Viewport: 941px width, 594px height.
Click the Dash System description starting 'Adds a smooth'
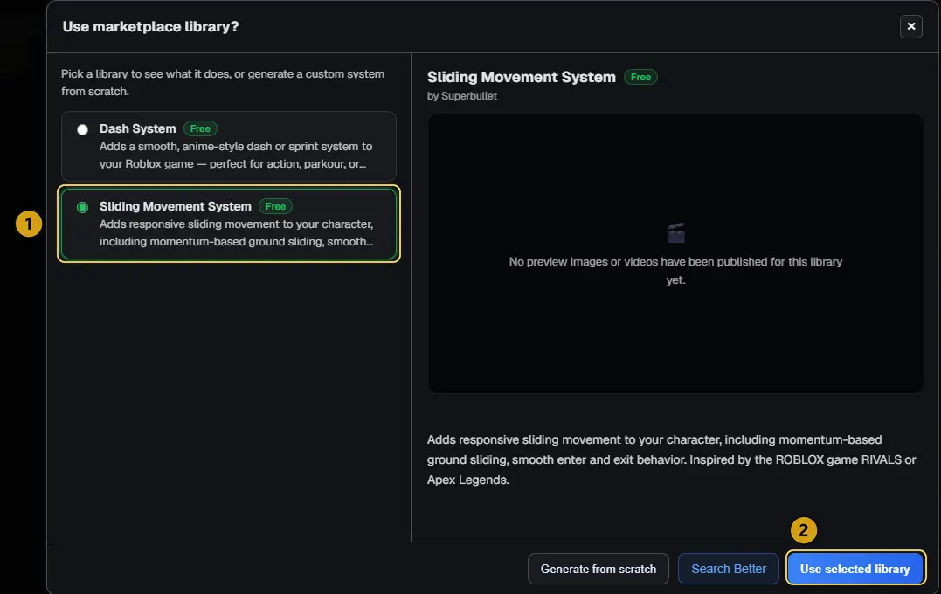tap(236, 155)
